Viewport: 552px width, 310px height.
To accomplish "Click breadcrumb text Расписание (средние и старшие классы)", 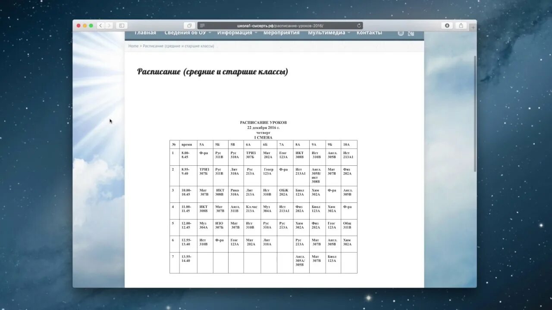I will (x=179, y=46).
